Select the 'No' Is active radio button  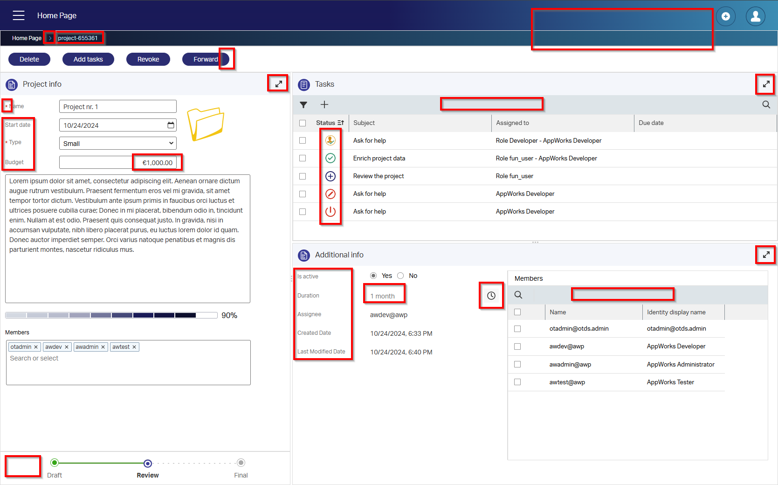pos(400,276)
